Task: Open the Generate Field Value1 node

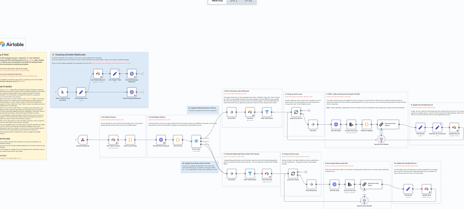Action: pos(388,124)
